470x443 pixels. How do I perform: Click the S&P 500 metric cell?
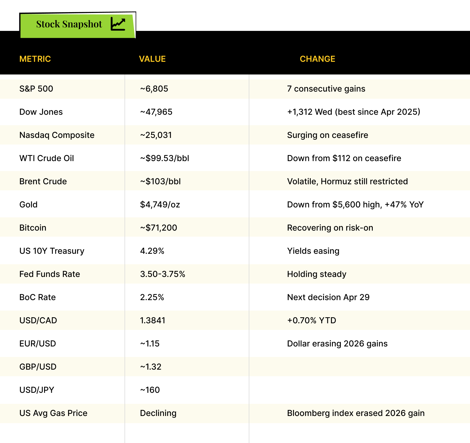pos(36,89)
